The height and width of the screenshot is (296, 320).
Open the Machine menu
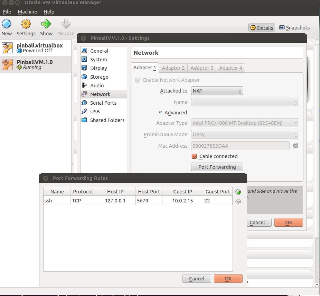click(27, 12)
